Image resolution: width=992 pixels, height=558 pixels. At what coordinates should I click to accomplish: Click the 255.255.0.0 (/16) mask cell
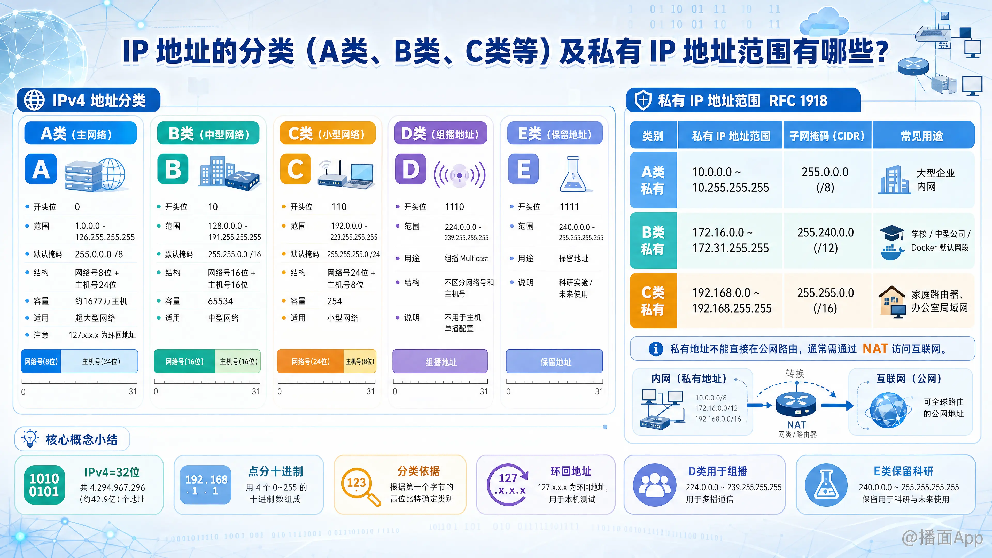point(827,300)
